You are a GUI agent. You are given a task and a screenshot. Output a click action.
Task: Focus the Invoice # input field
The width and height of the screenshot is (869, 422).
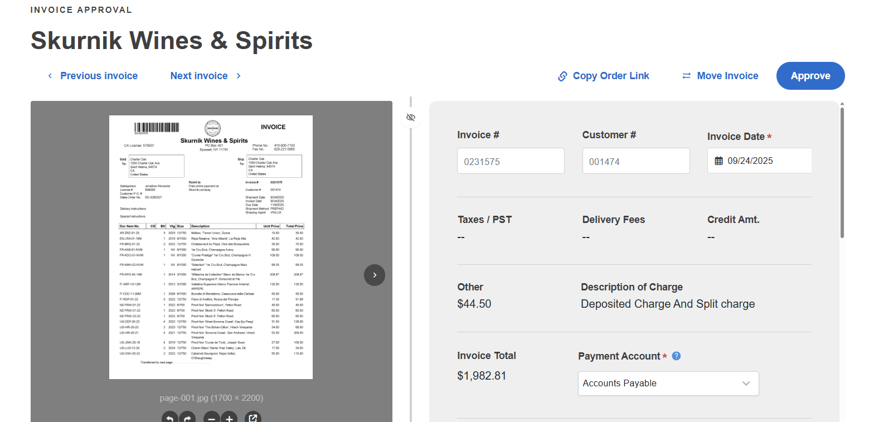[511, 161]
